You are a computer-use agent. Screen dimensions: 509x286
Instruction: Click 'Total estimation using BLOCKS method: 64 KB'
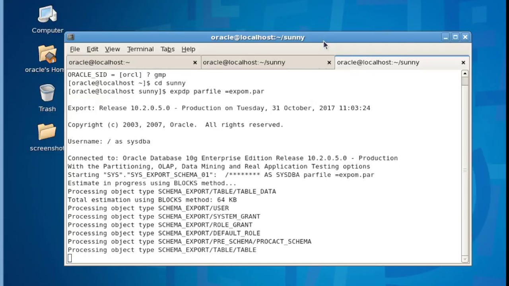(152, 200)
